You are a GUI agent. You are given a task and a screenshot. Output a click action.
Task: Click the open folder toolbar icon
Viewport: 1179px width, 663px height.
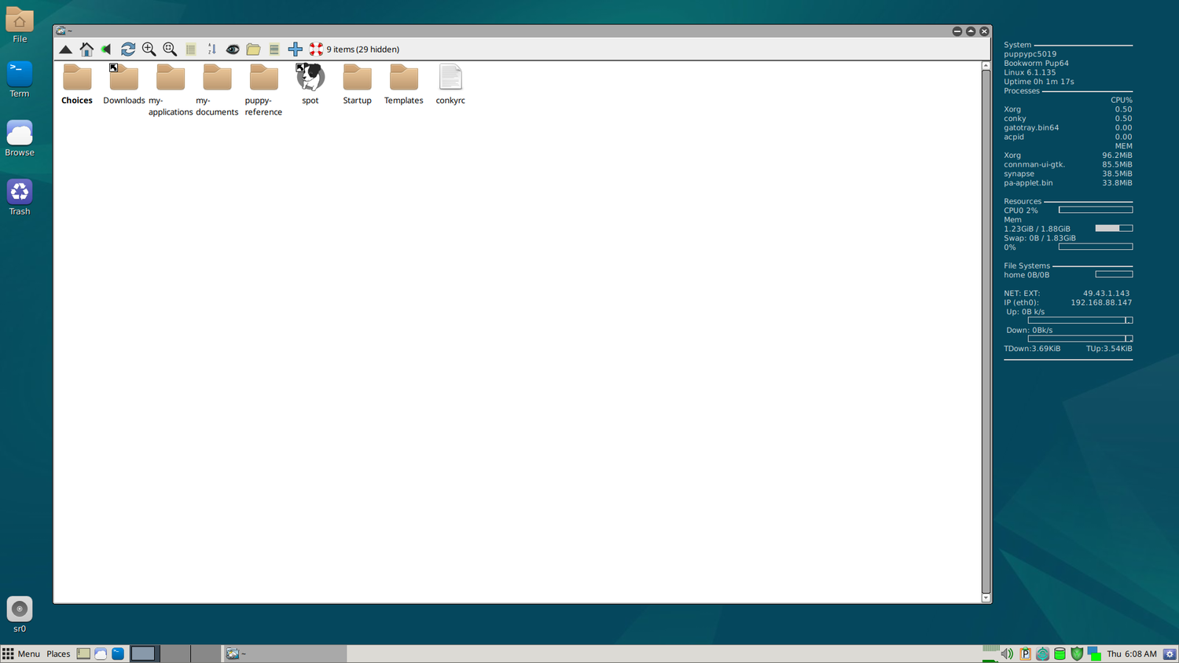[x=253, y=49]
